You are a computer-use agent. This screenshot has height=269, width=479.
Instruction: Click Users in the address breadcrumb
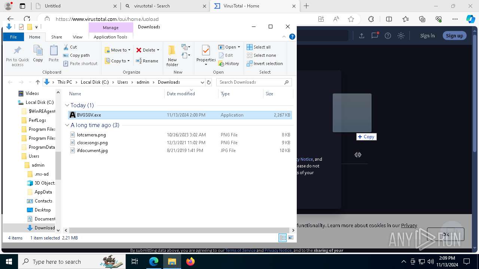(x=123, y=82)
